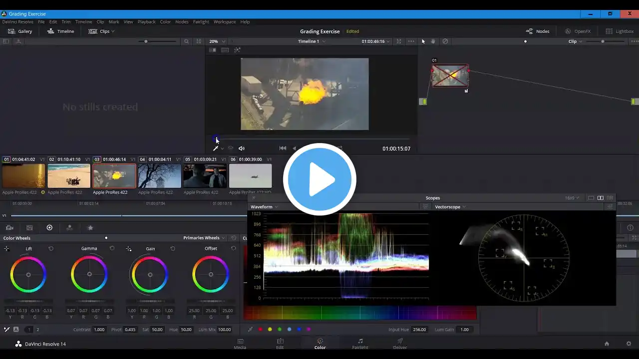Open the Camera Raw palette icon
The width and height of the screenshot is (639, 359).
point(9,228)
